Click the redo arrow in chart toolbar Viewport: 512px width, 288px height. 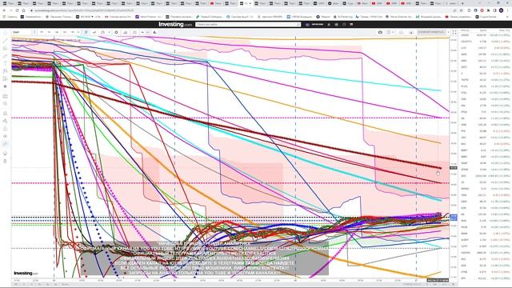pyautogui.click(x=147, y=32)
